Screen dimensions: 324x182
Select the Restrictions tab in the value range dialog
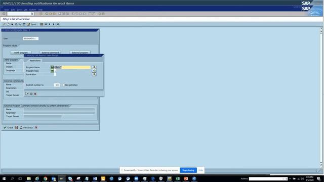(35, 61)
